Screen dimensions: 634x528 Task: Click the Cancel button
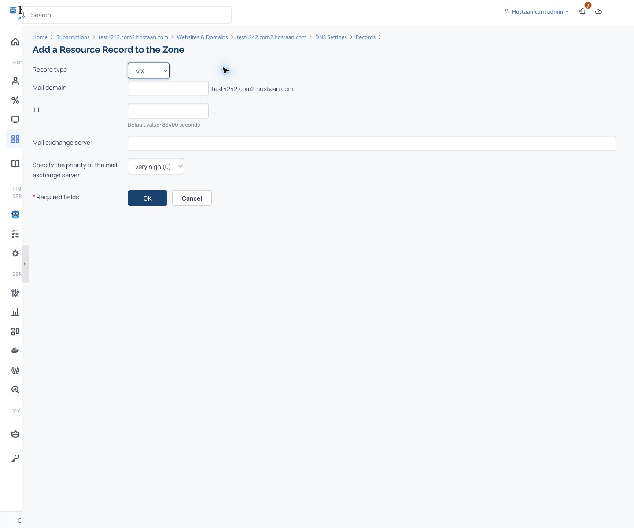[192, 198]
